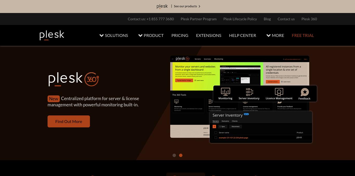
Task: Click the Feedback star bubble icon
Action: [x=305, y=92]
